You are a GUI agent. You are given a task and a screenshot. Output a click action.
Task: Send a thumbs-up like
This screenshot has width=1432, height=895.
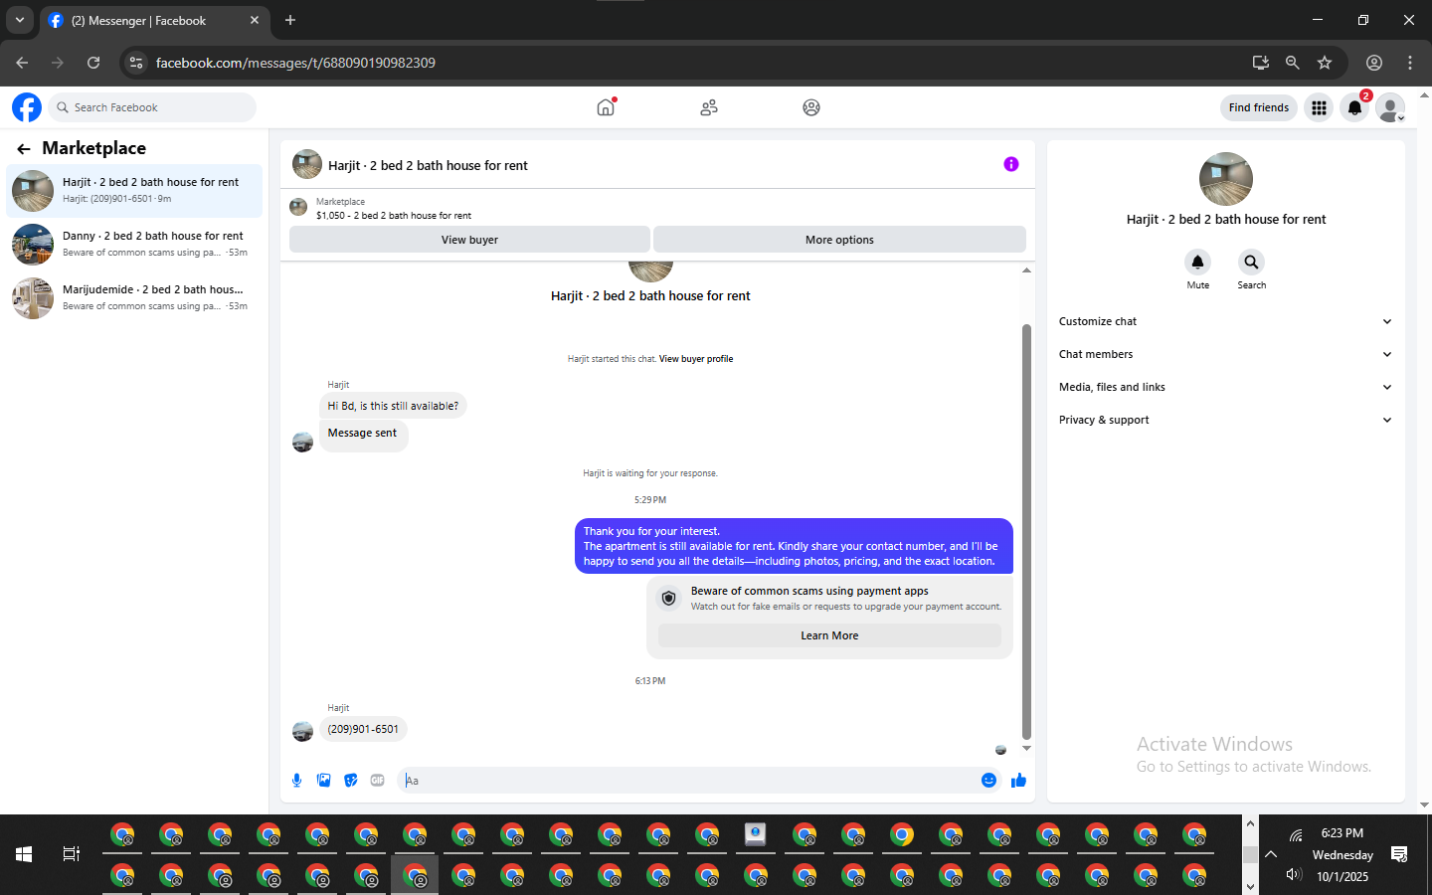tap(1018, 781)
